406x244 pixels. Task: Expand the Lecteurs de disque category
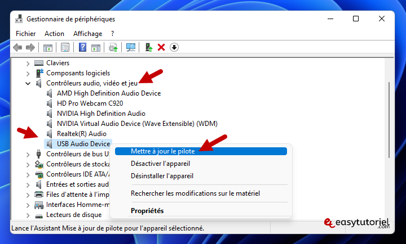pyautogui.click(x=28, y=215)
